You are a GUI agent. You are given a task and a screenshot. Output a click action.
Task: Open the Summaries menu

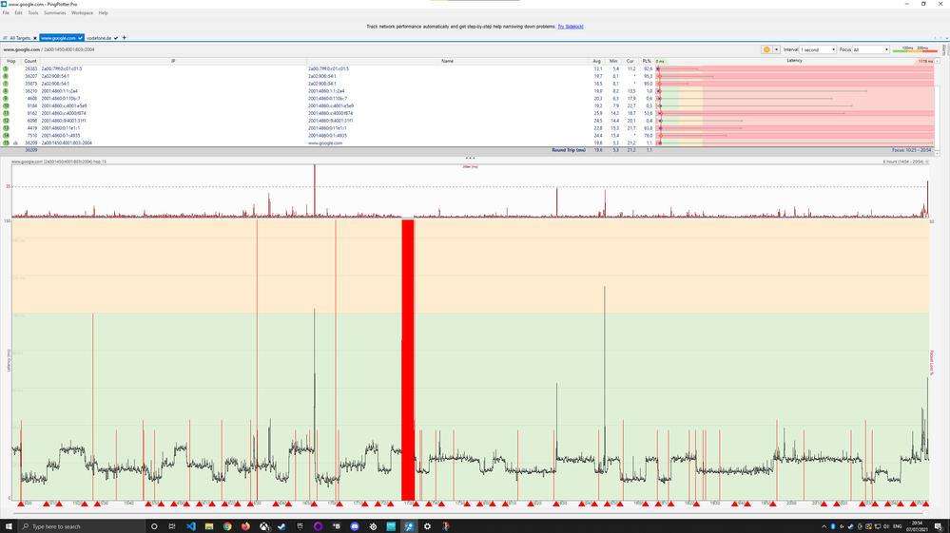54,12
